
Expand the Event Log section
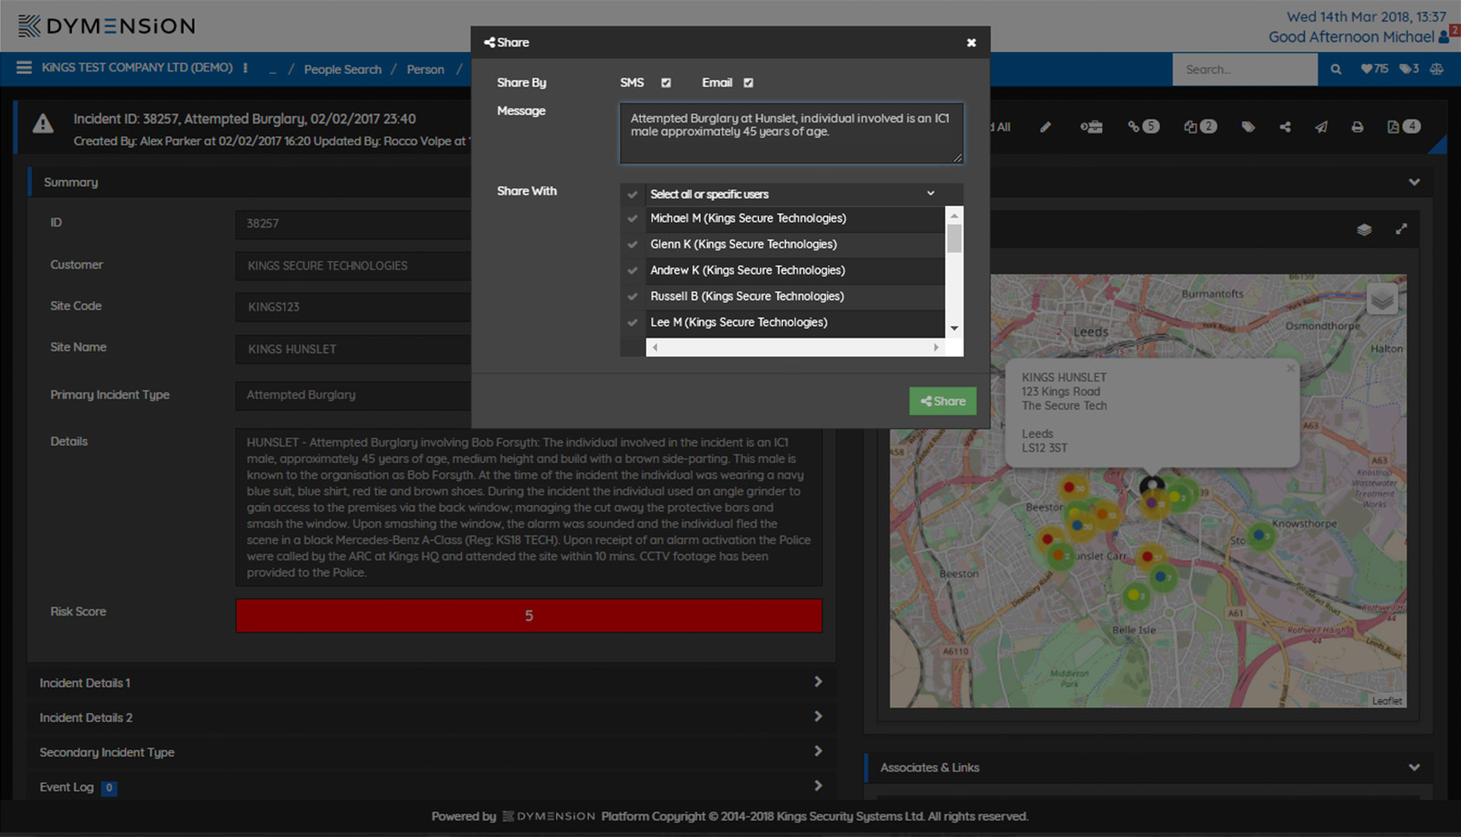431,787
